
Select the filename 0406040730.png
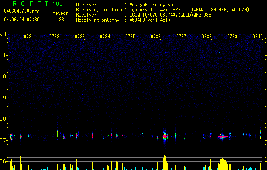22,11
